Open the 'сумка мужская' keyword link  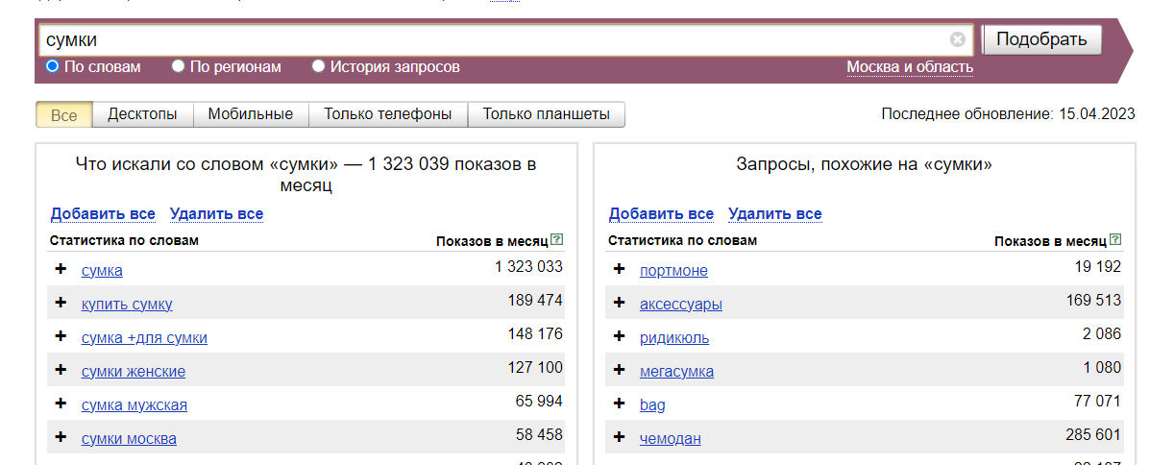135,405
